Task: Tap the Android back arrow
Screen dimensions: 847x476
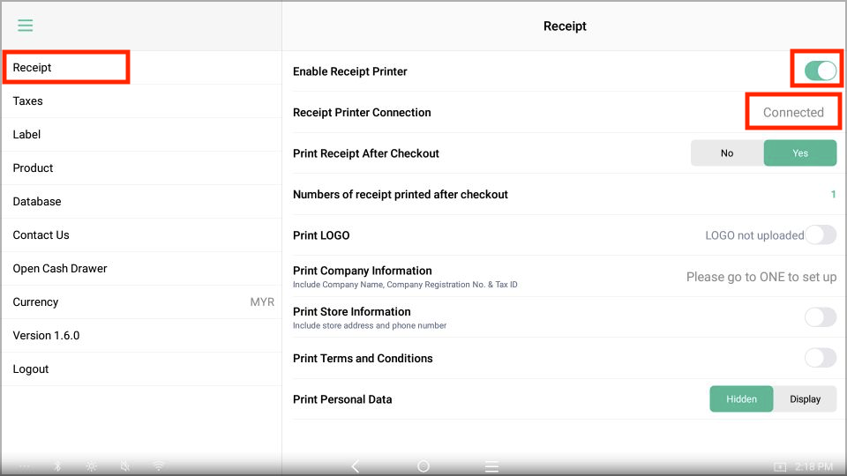Action: tap(356, 465)
